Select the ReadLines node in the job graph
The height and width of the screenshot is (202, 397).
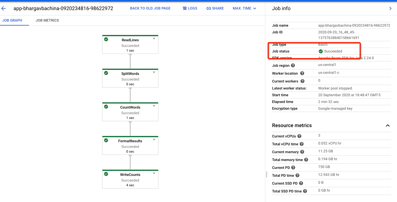tap(130, 44)
